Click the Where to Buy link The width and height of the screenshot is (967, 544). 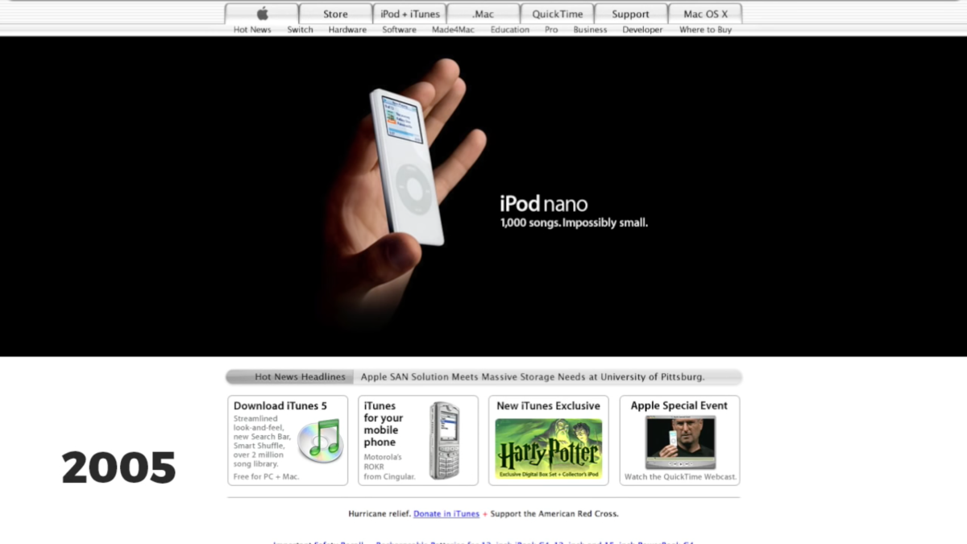(705, 30)
